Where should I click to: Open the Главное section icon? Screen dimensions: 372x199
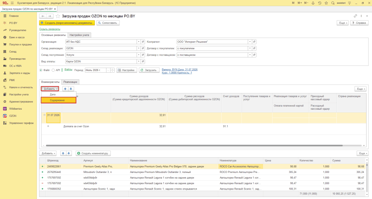[5, 16]
